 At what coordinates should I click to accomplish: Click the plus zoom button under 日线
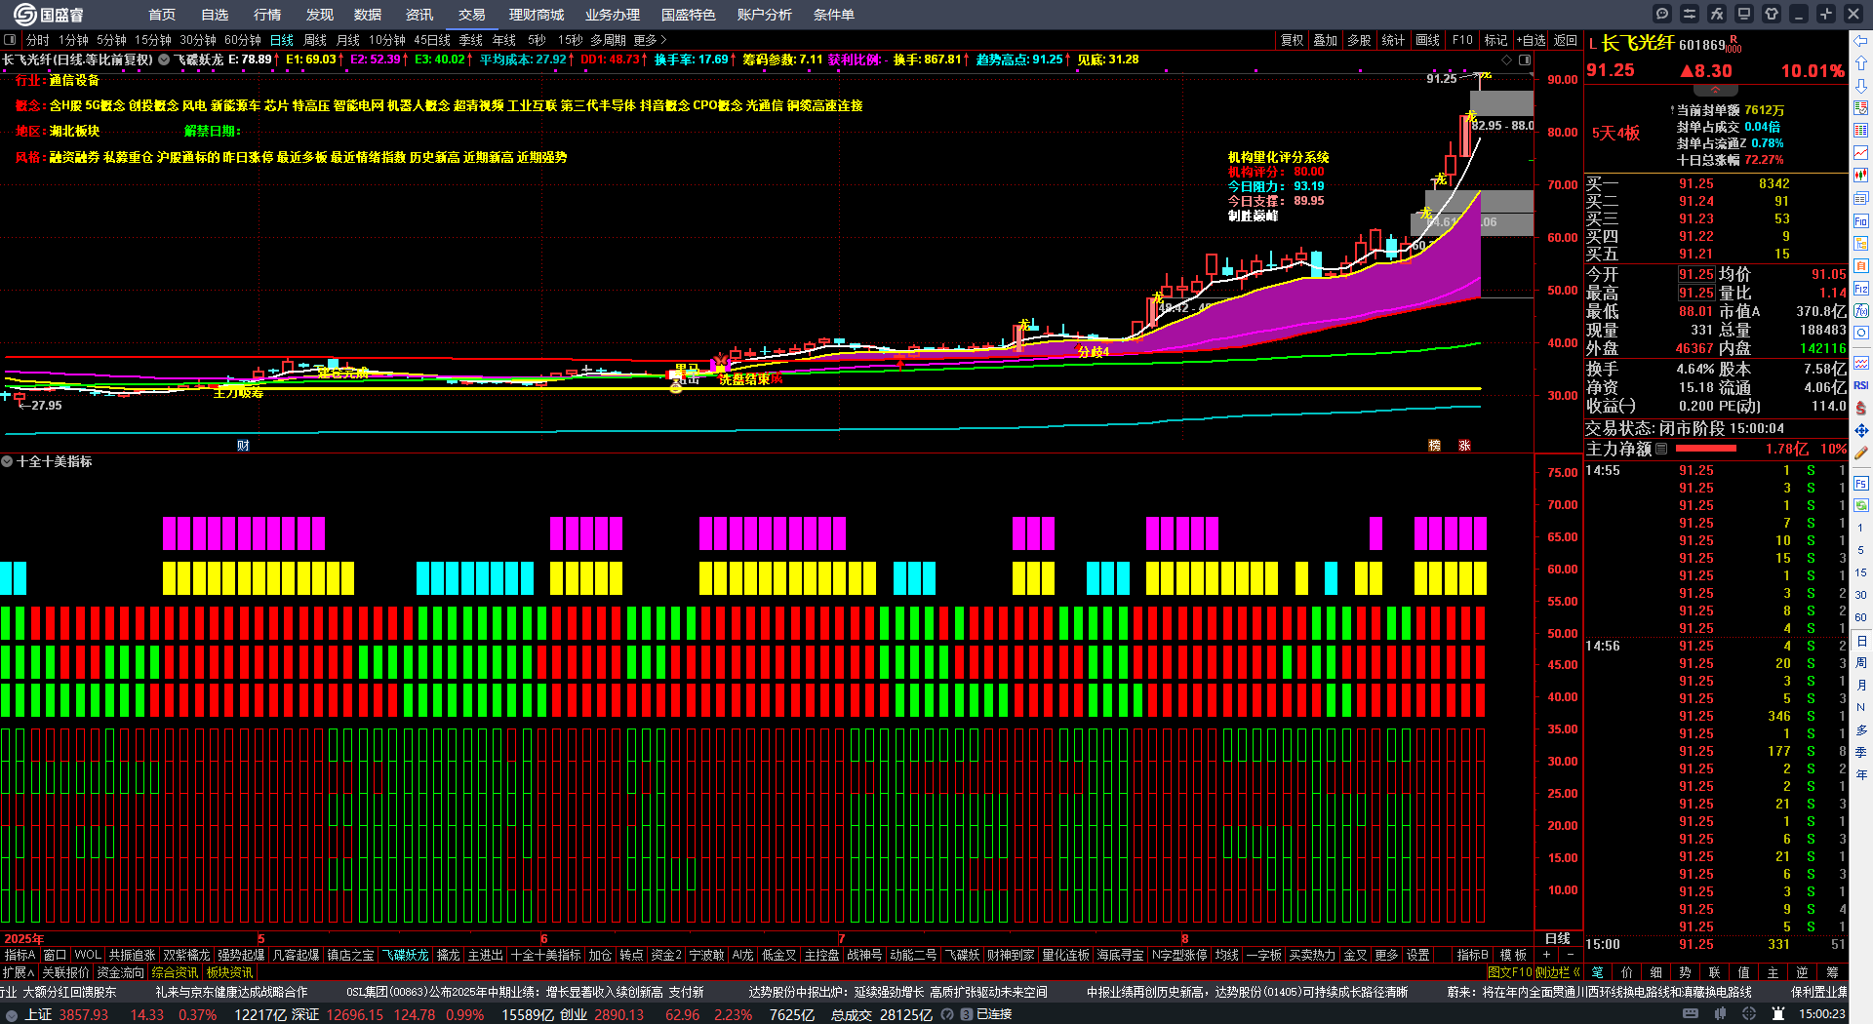click(x=1546, y=955)
